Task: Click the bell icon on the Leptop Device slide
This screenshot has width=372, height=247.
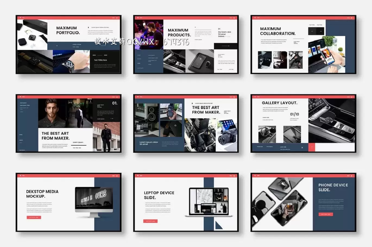Action: pos(234,175)
